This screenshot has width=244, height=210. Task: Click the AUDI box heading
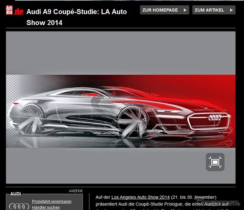pyautogui.click(x=16, y=194)
